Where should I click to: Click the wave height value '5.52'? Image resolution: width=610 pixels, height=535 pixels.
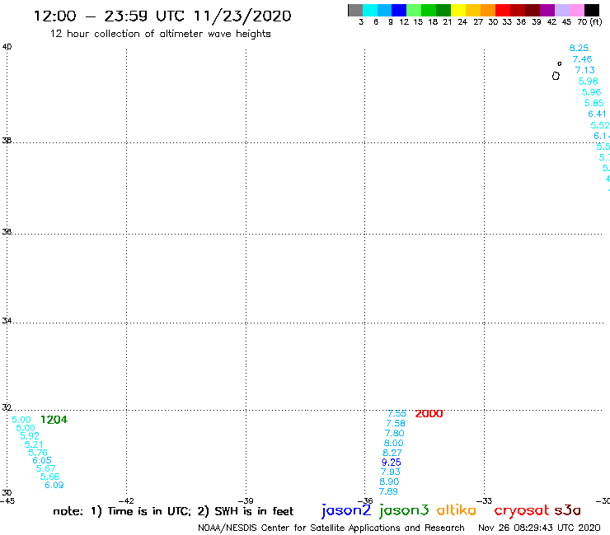pos(600,125)
